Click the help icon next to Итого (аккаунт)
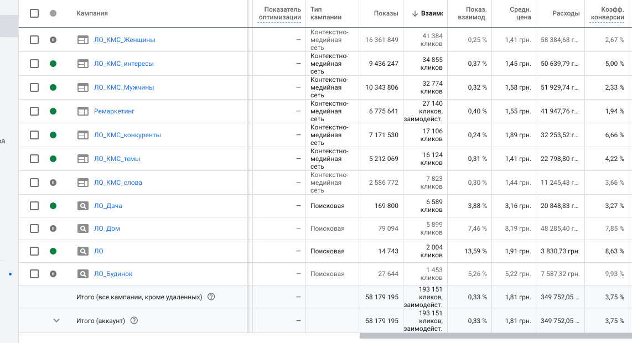The height and width of the screenshot is (343, 632). tap(134, 320)
